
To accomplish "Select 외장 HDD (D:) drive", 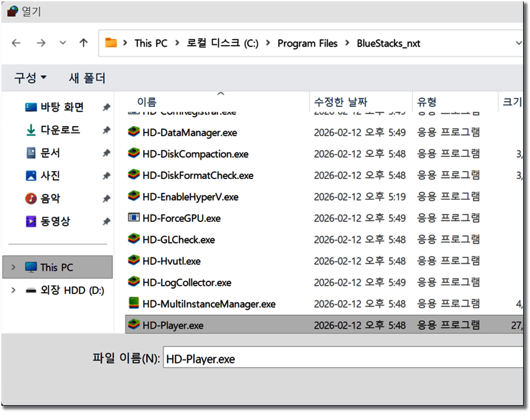I will (x=72, y=290).
